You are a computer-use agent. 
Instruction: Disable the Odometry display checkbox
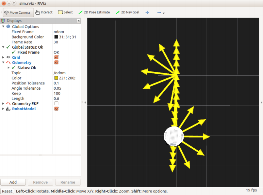point(57,62)
